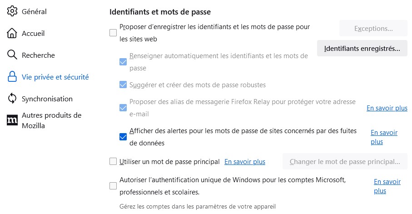The image size is (412, 214).
Task: Toggle Firefox Relay email alias checkbox
Action: [x=123, y=108]
